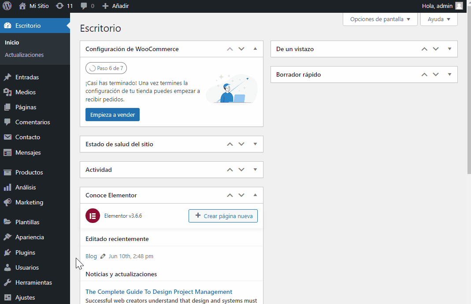Open Mi Sitio home icon link
This screenshot has height=304, width=471.
tap(22, 6)
